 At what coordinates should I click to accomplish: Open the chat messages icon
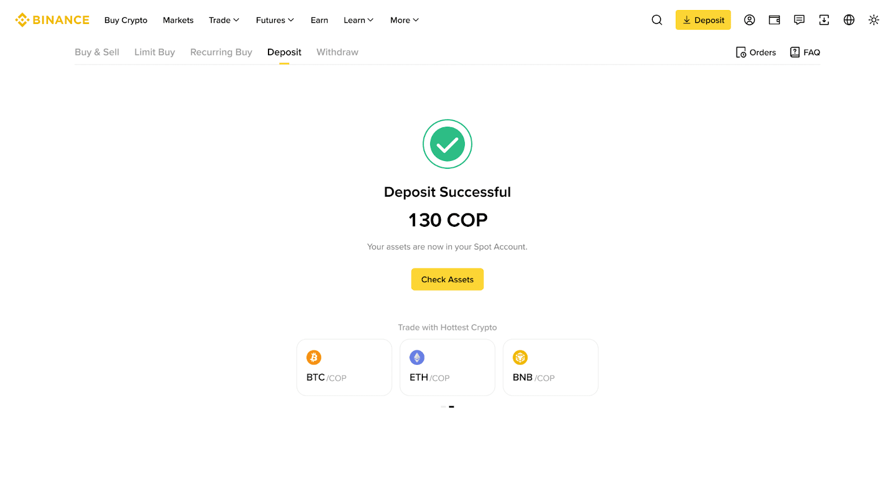(799, 20)
